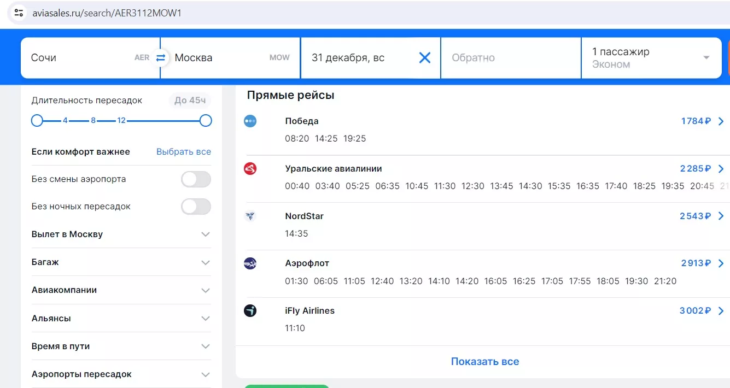The image size is (730, 388).
Task: Click the Обратно return date field
Action: pyautogui.click(x=510, y=58)
